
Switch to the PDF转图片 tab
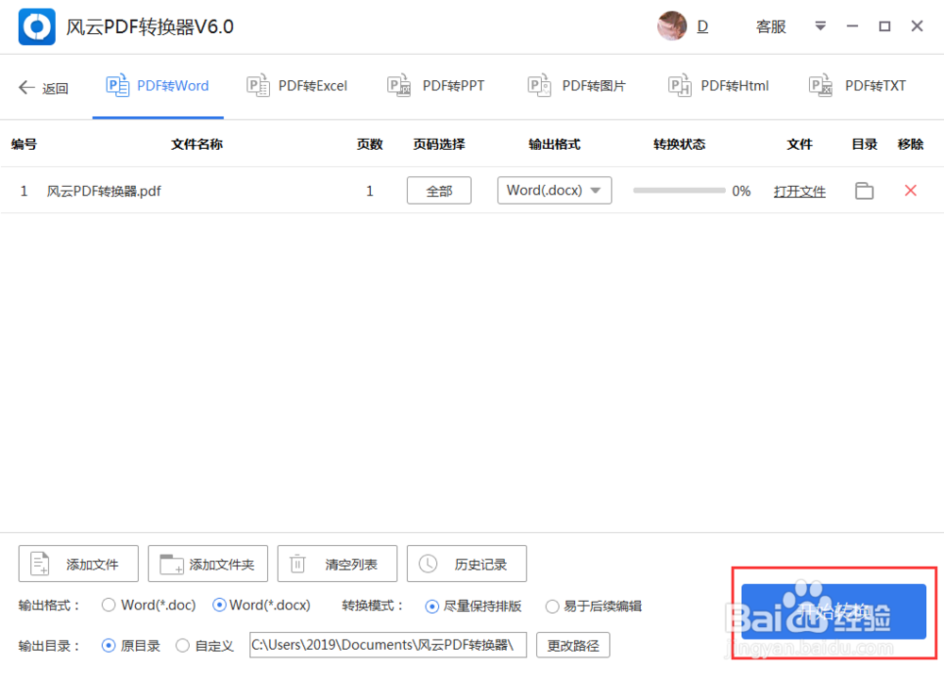[x=577, y=86]
